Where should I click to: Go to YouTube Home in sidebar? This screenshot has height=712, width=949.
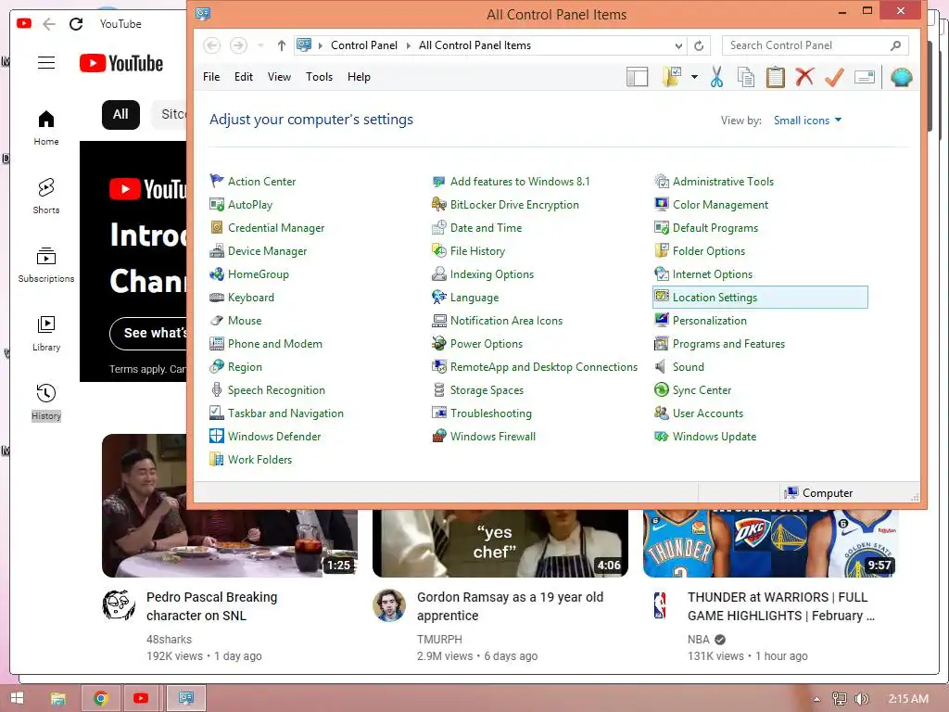[46, 128]
